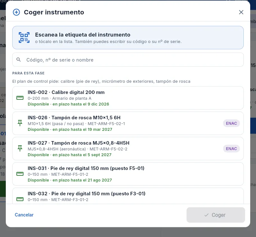Click the ENAC badge on INS-027

click(x=231, y=148)
